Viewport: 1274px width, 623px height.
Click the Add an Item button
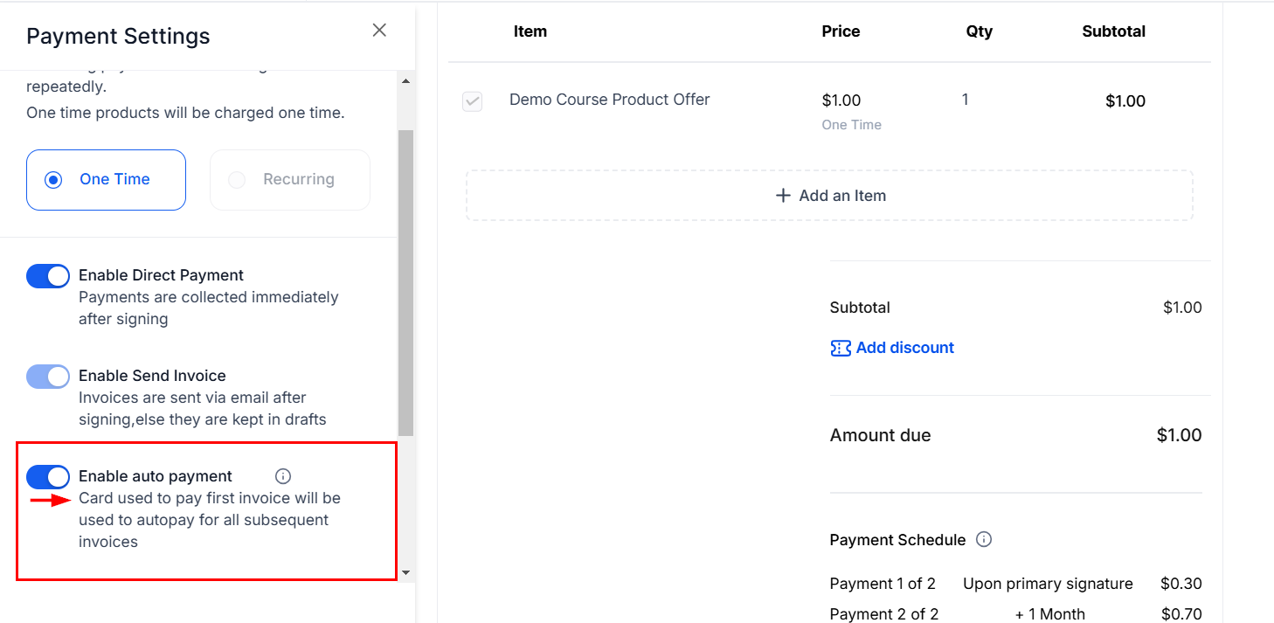(x=829, y=196)
